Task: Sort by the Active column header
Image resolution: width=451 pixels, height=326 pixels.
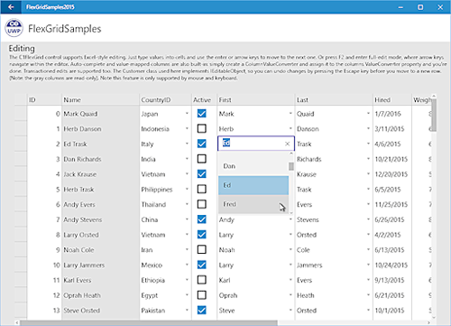Action: (x=204, y=99)
